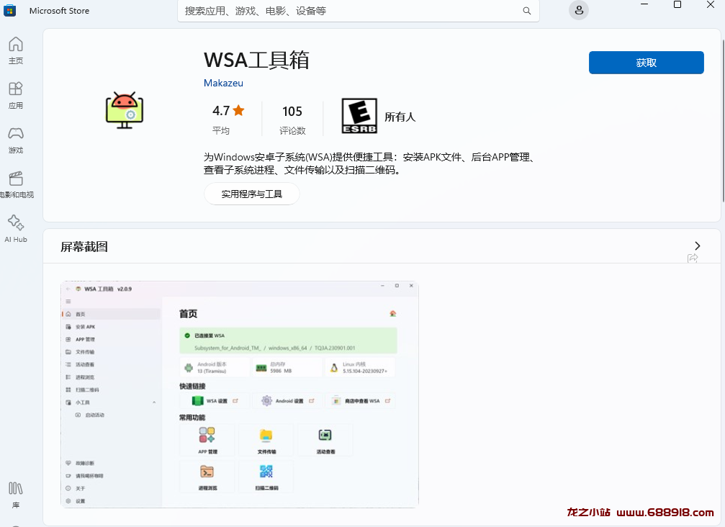Viewport: 725px width, 527px height.
Task: Open the user account profile icon
Action: pos(578,10)
